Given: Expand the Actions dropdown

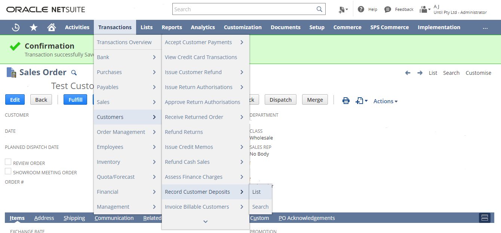Looking at the screenshot, I should pos(385,101).
